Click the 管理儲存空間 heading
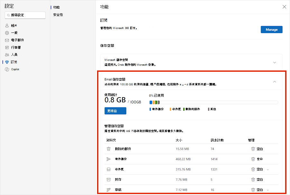Viewport: 290px width, 195px height. 114,126
